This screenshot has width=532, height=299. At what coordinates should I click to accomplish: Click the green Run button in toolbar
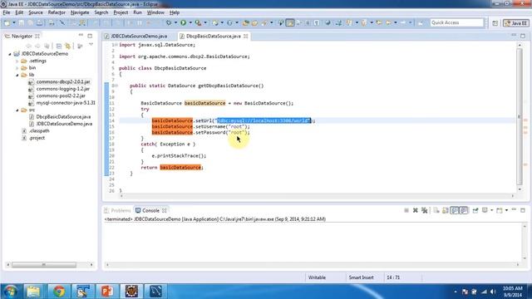[183, 22]
